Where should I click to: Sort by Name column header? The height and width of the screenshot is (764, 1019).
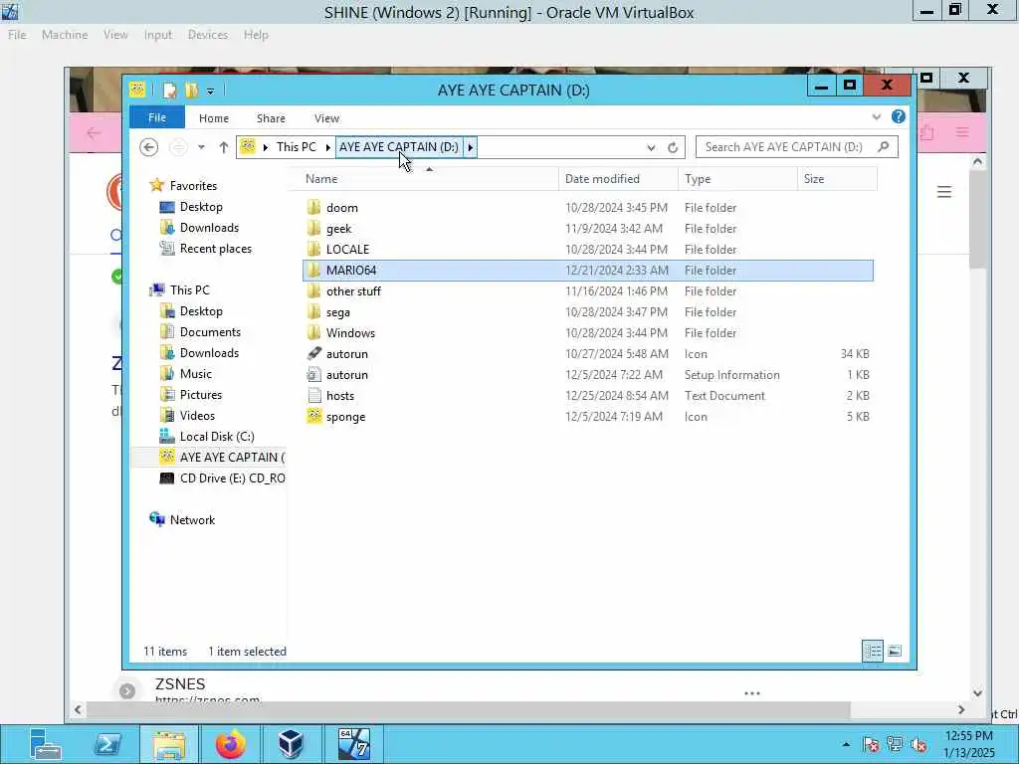pyautogui.click(x=429, y=179)
